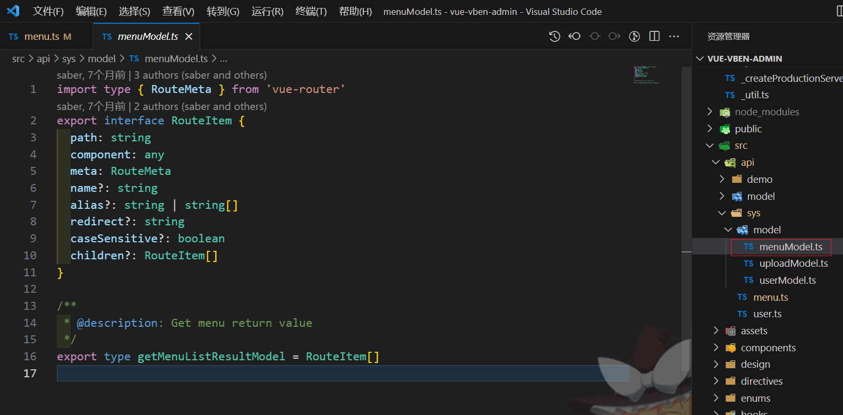Viewport: 843px width, 415px height.
Task: Click TS icon next to uploadModel.ts
Action: coord(748,264)
